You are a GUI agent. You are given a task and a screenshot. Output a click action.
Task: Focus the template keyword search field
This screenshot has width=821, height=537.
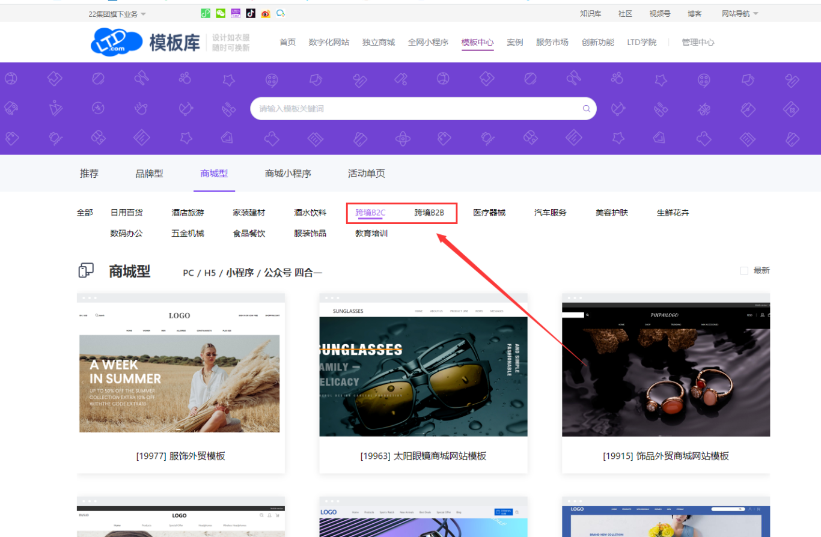coord(423,109)
